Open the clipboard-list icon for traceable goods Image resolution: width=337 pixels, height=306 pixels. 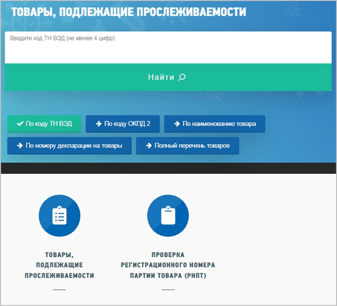[60, 216]
